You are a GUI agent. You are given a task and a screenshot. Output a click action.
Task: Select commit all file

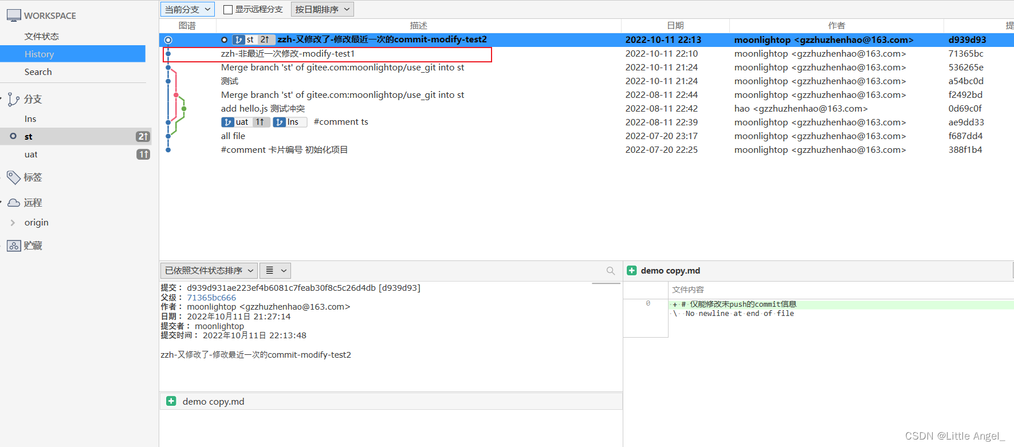point(233,136)
